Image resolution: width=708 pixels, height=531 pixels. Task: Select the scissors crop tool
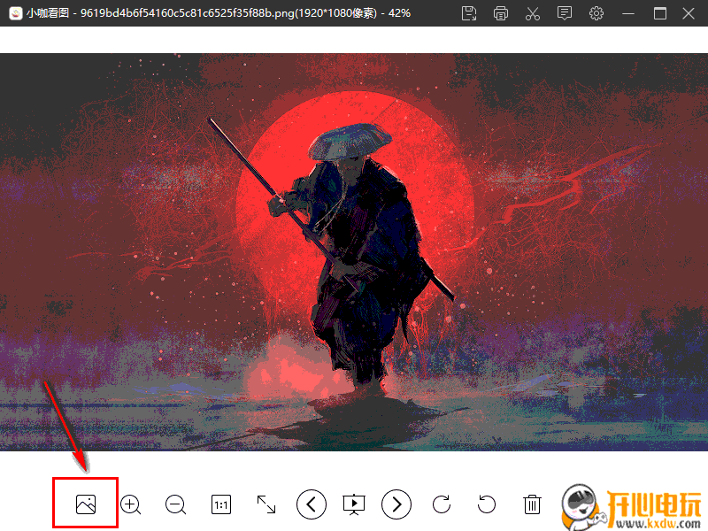coord(532,13)
